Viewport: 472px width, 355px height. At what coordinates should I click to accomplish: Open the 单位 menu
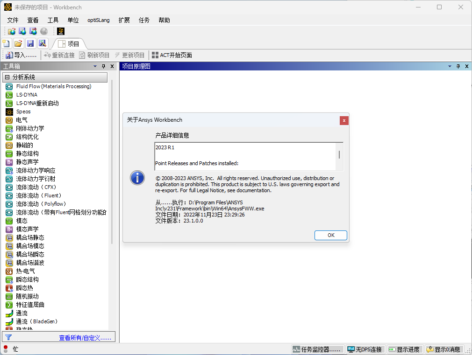coord(73,20)
